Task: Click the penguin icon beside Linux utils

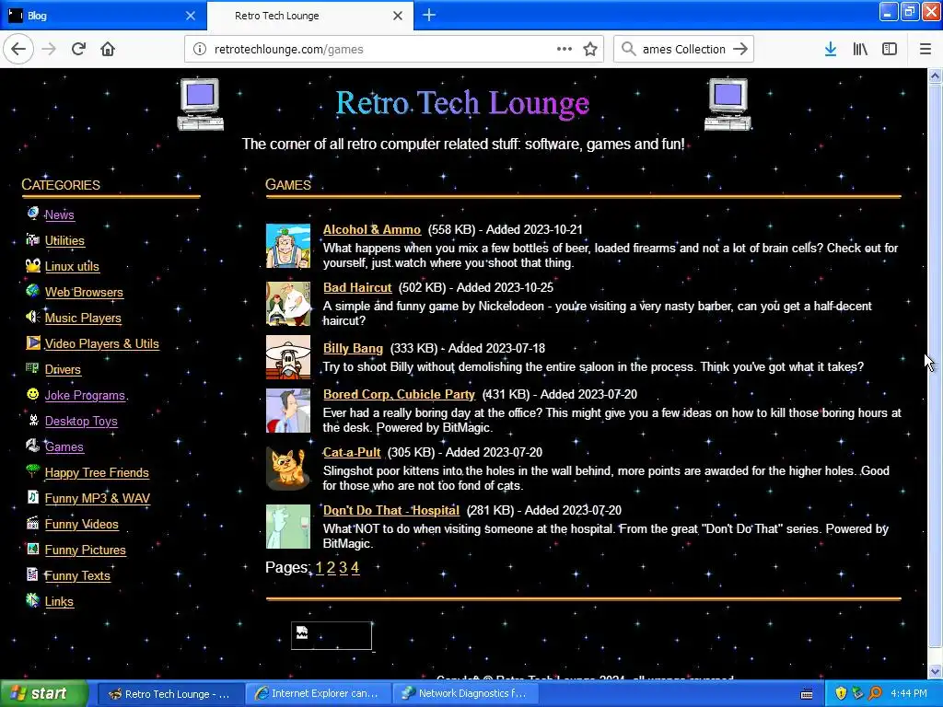Action: (32, 265)
